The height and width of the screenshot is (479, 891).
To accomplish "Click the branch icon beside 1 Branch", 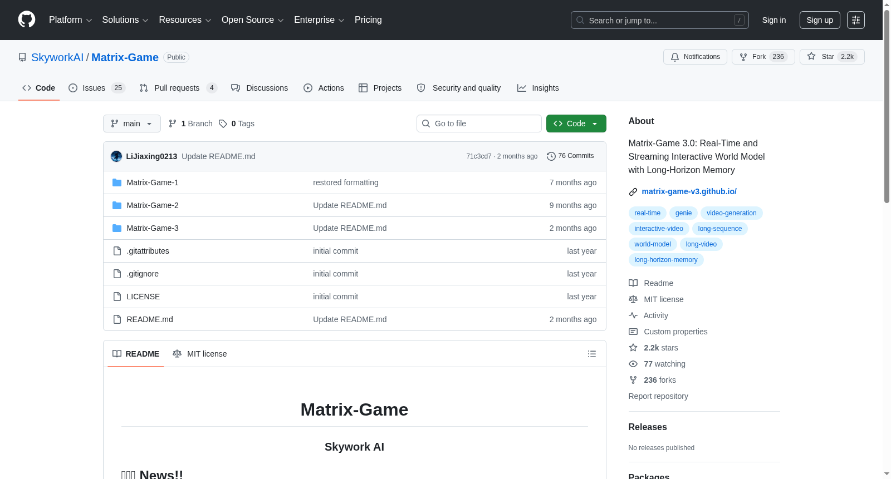I will pyautogui.click(x=173, y=124).
